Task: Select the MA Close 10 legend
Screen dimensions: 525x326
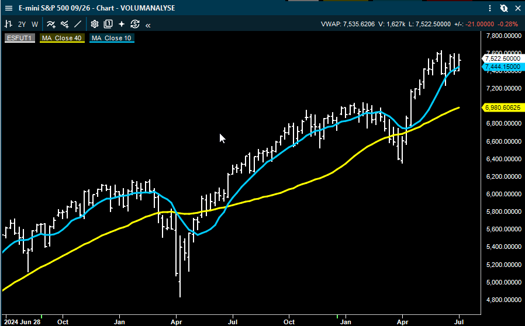Action: pos(112,38)
